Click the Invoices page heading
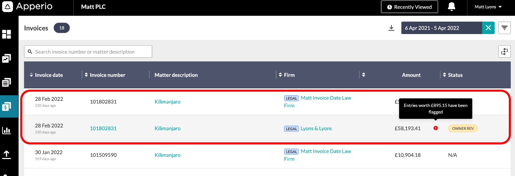This screenshot has width=515, height=176. tap(36, 28)
